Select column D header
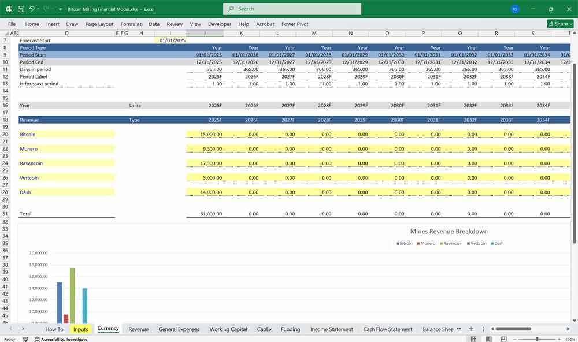This screenshot has width=578, height=342. (x=66, y=33)
